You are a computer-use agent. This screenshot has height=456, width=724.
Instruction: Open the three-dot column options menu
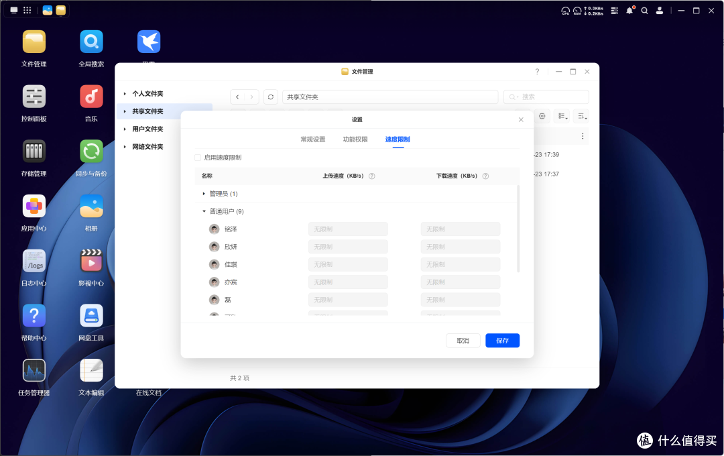pos(583,136)
